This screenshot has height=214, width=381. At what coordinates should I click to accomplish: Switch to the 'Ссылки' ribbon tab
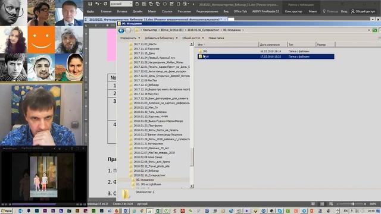tap(167, 11)
